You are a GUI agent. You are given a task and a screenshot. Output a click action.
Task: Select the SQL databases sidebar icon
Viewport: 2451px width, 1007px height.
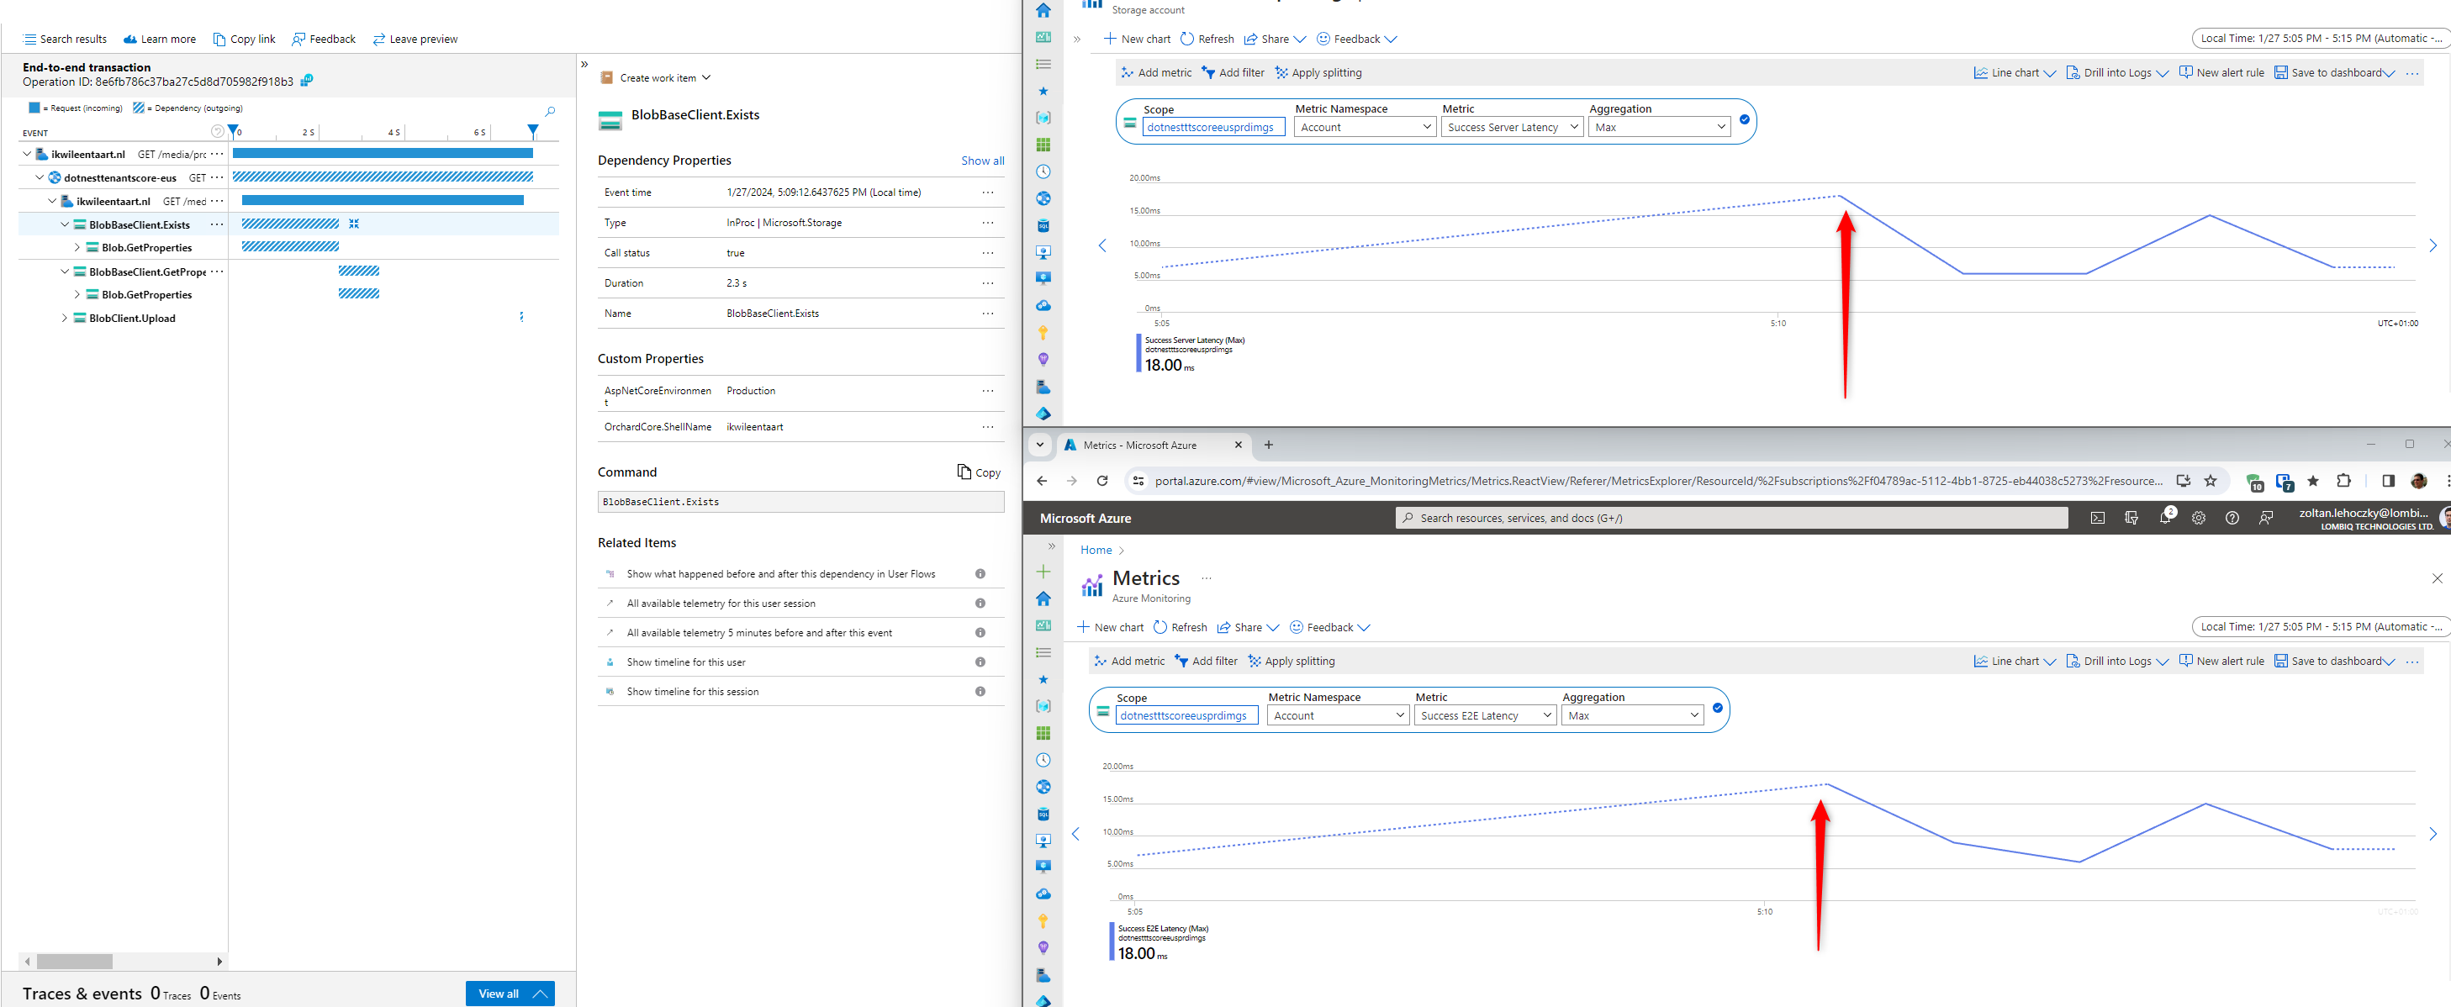click(1043, 813)
